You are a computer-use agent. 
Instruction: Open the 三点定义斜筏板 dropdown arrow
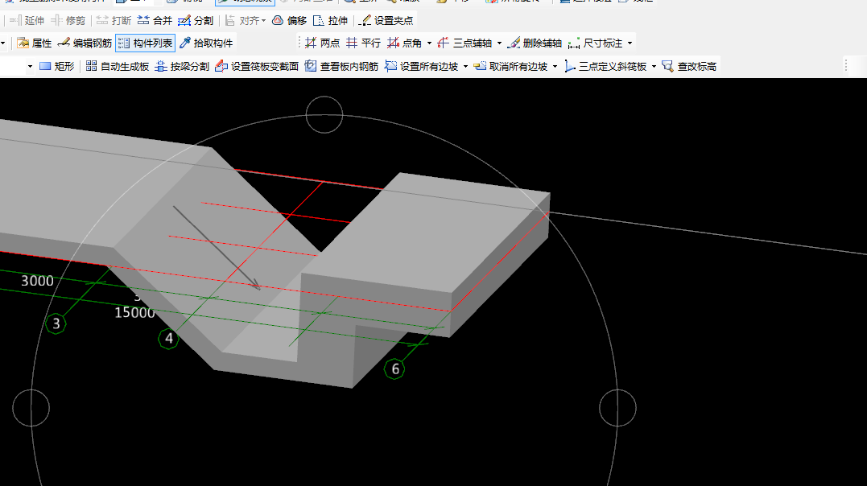click(x=654, y=66)
